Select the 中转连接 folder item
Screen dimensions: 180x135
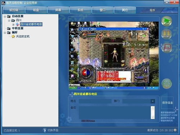click(x=18, y=28)
